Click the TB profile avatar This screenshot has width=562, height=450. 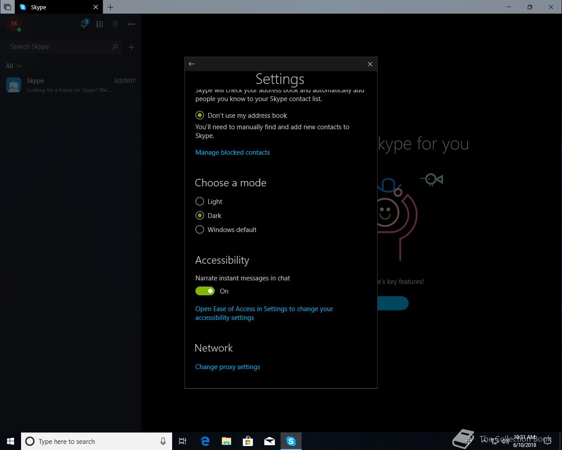click(x=14, y=24)
